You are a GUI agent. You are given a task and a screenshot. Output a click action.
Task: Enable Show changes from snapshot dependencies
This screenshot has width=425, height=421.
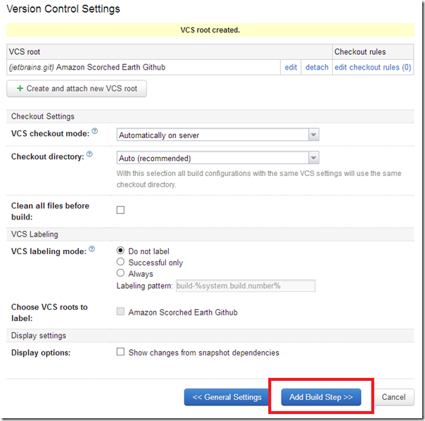(x=120, y=351)
